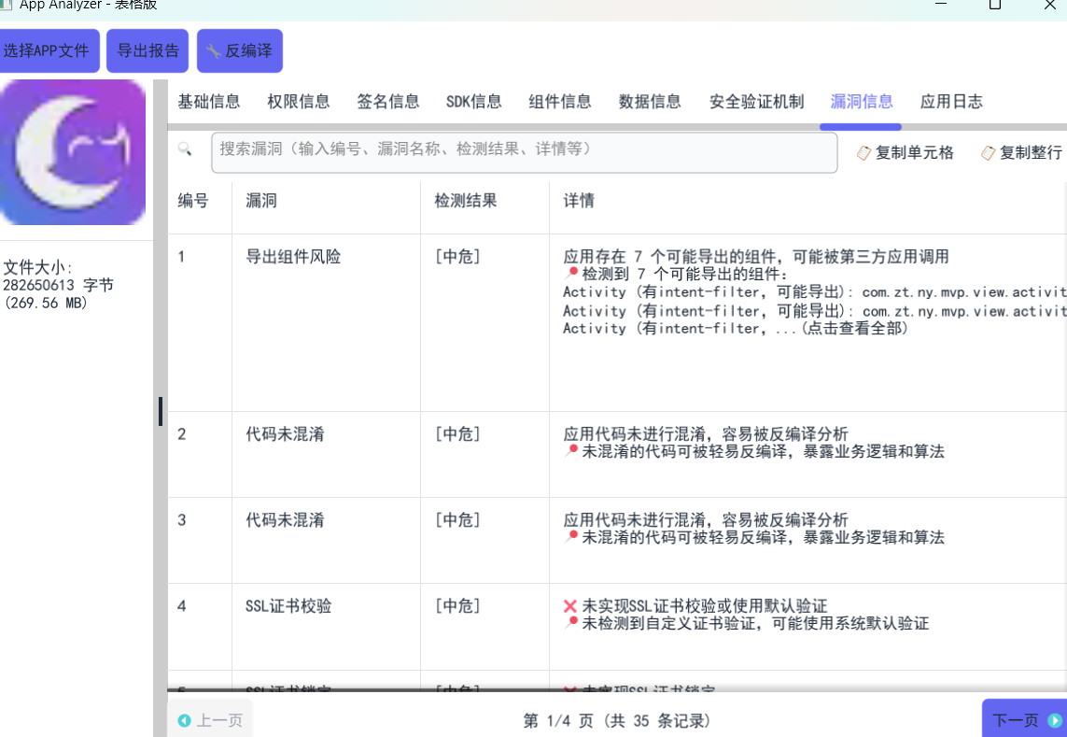Open the 基础信息 tab

point(209,102)
